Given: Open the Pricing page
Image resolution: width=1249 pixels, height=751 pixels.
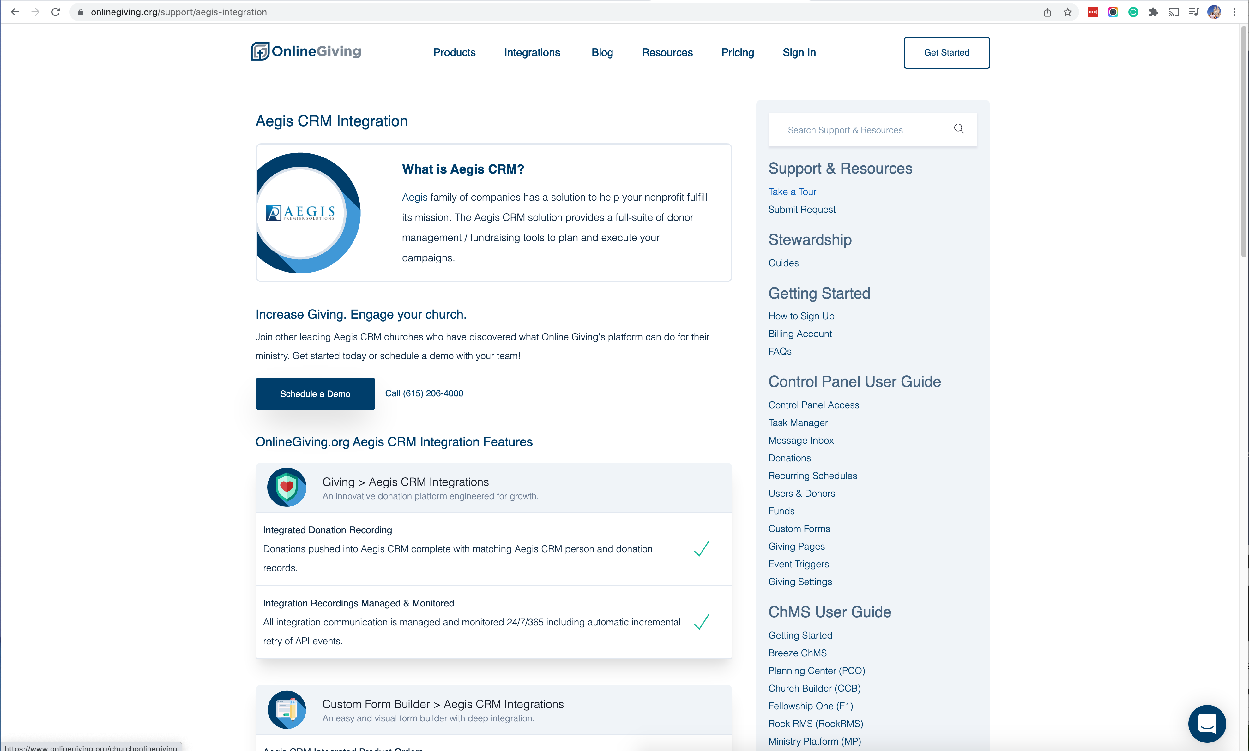Looking at the screenshot, I should (738, 53).
